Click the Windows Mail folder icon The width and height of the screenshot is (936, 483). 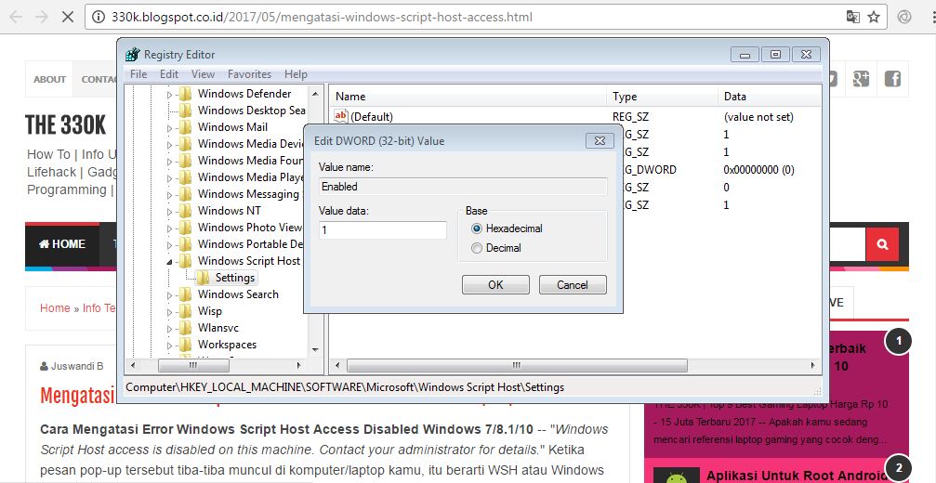(186, 127)
